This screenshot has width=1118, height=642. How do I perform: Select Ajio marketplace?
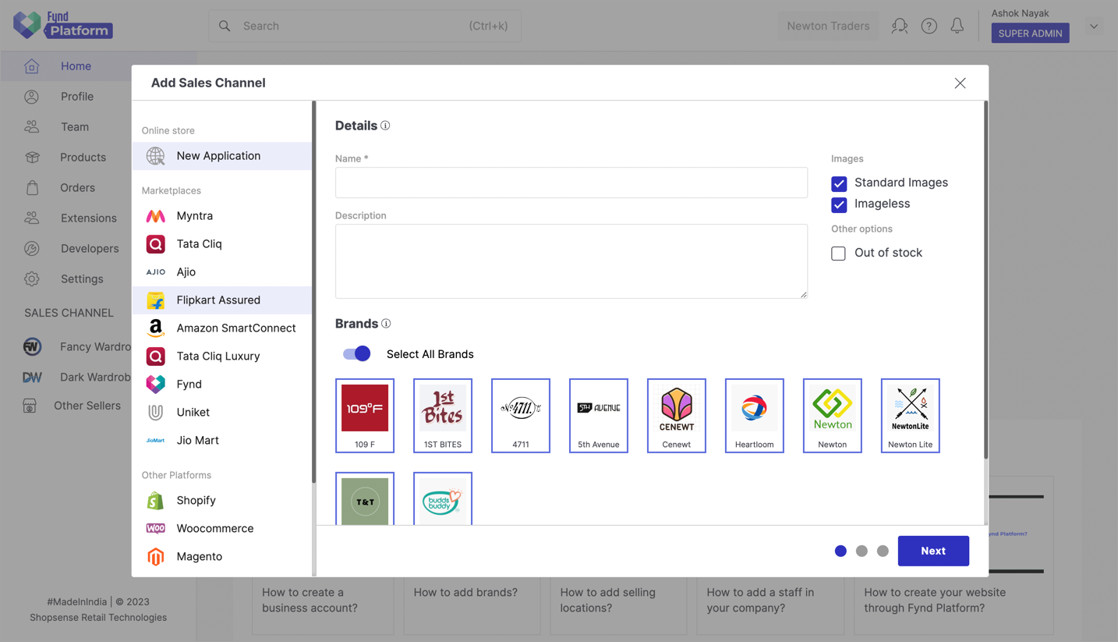[222, 272]
